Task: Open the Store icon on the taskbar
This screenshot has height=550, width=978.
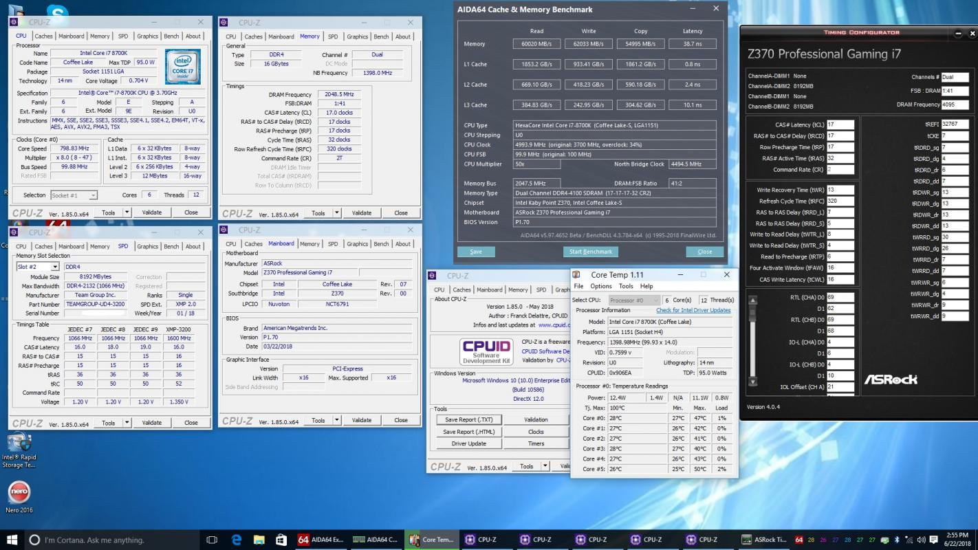Action: [281, 540]
